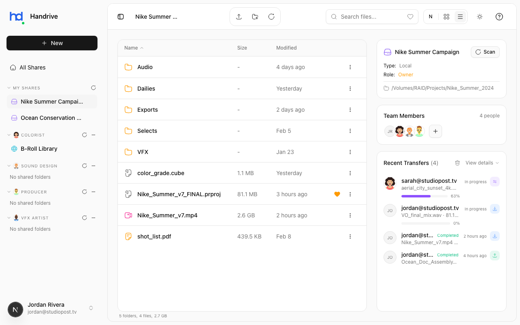Viewport: 520px width, 325px height.
Task: Click the New button in the sidebar
Action: (52, 43)
